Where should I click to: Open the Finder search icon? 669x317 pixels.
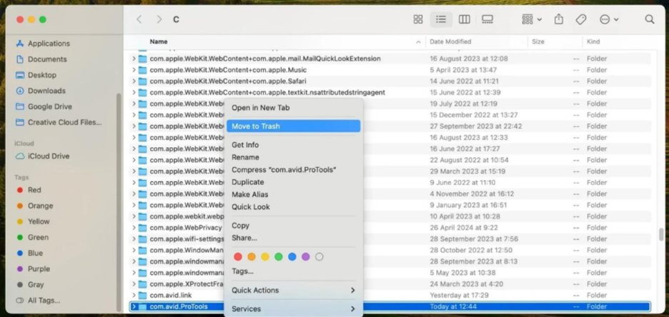(649, 19)
